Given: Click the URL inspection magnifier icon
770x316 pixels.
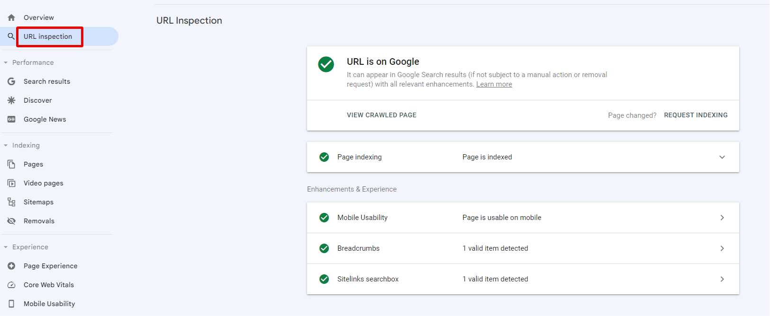Looking at the screenshot, I should [x=11, y=36].
